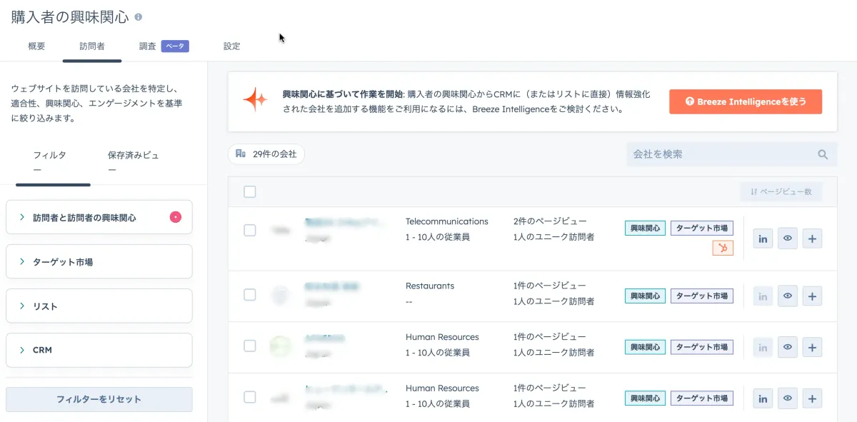The image size is (857, 422).
Task: Click the eye preview icon on the Telecommunications row
Action: [x=787, y=238]
